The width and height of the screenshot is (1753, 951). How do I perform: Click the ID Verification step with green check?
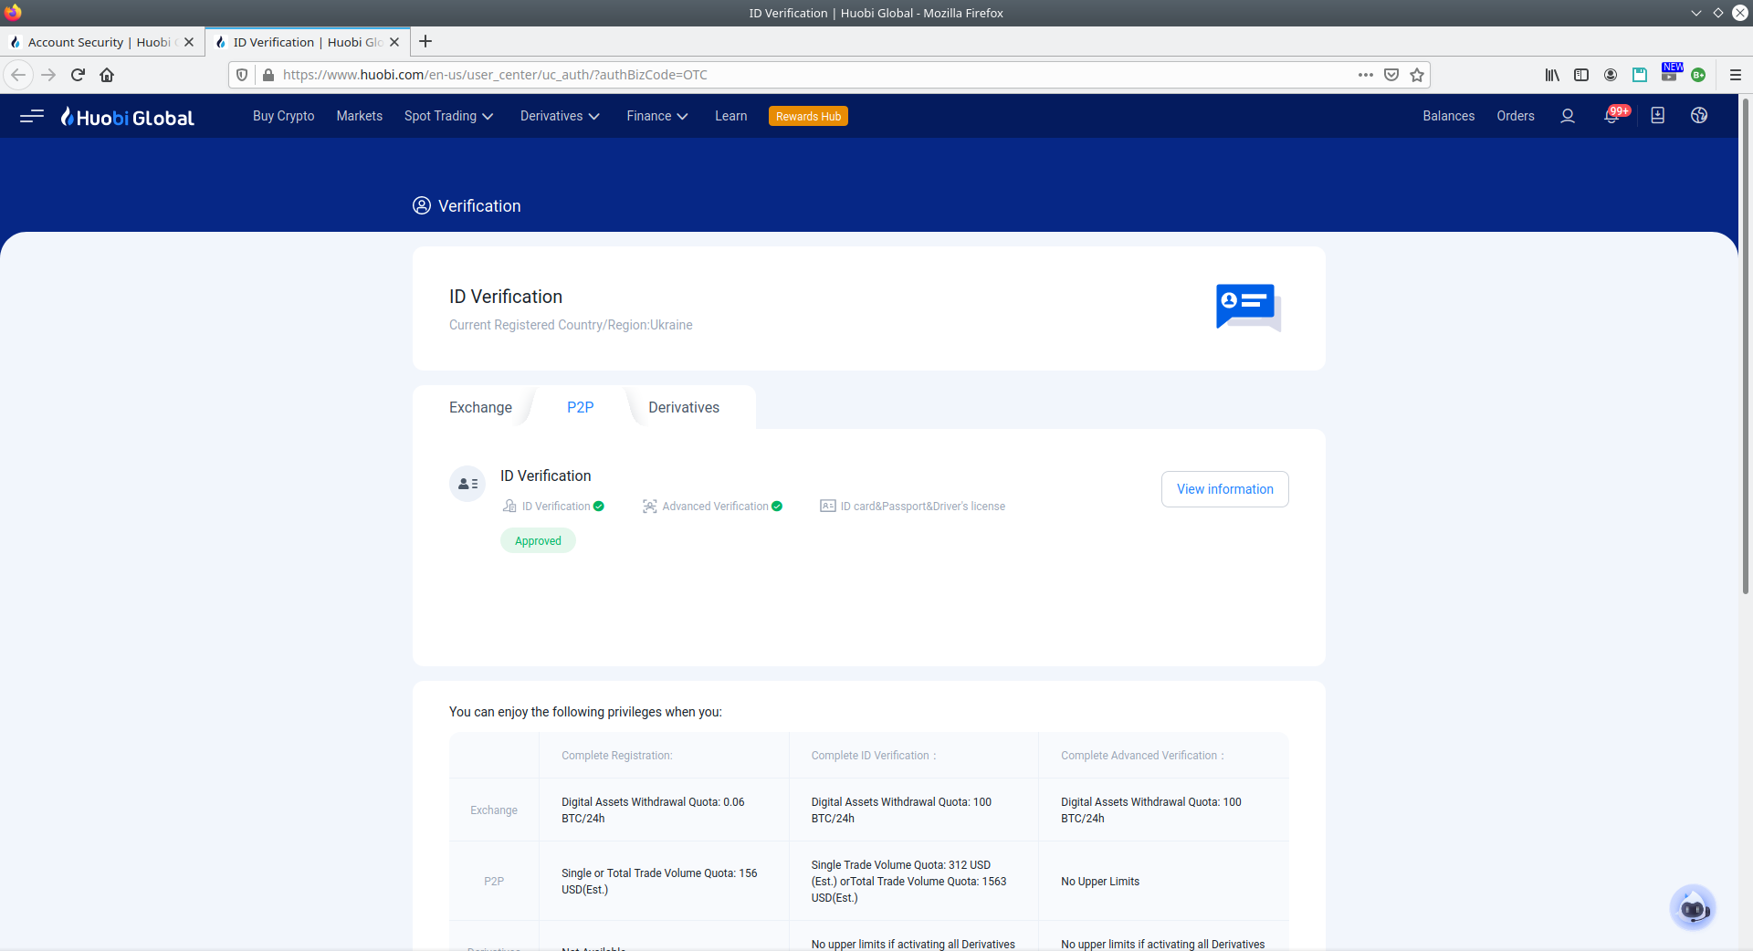[554, 507]
